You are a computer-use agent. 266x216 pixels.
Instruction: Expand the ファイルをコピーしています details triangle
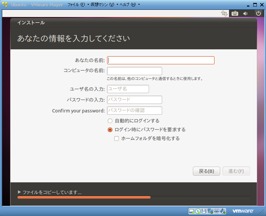19,192
